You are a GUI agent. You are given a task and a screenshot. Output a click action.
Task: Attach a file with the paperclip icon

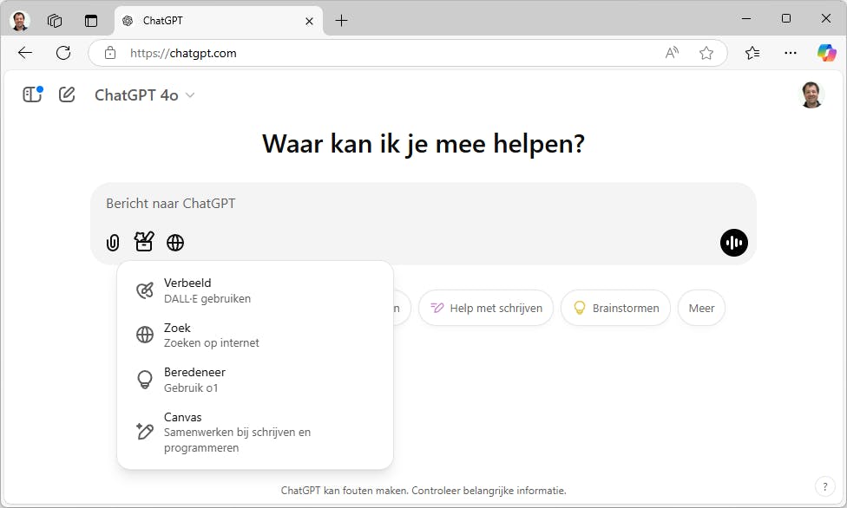[113, 243]
